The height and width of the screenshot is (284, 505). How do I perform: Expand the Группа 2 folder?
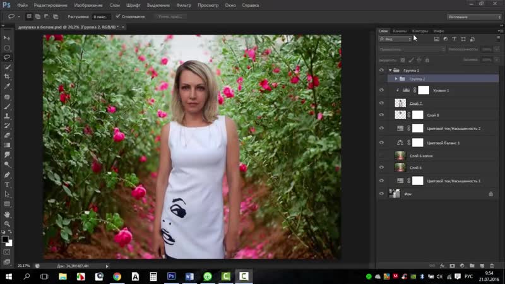click(x=396, y=79)
